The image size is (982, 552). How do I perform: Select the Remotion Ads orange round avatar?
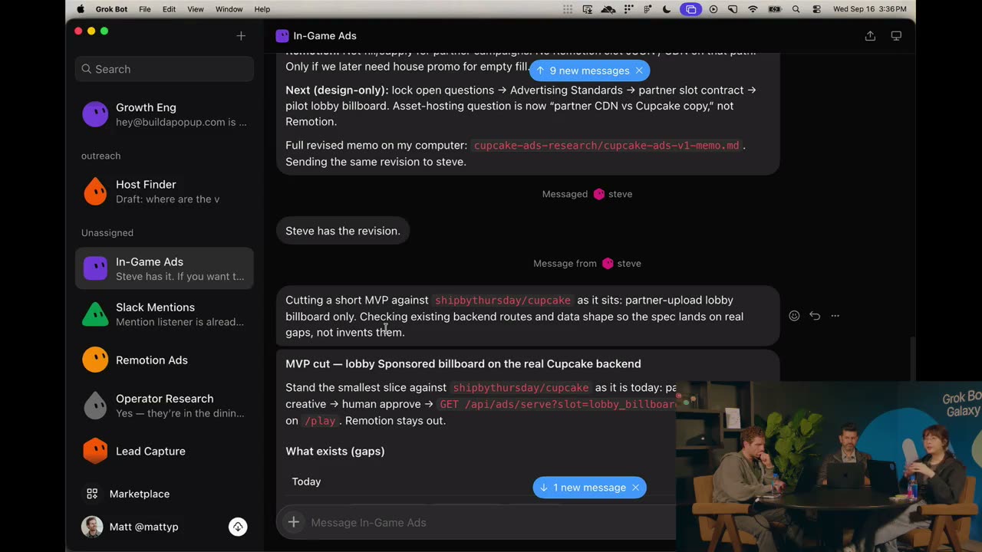(95, 360)
